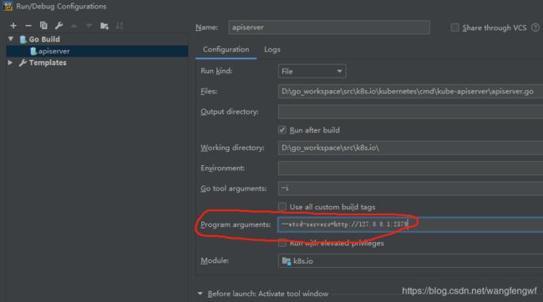Click the Files path field
Viewport: 543px width, 302px height.
(x=410, y=91)
